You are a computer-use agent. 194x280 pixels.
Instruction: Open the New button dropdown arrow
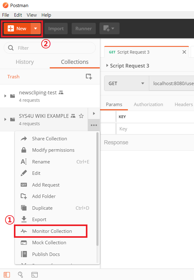pos(36,29)
